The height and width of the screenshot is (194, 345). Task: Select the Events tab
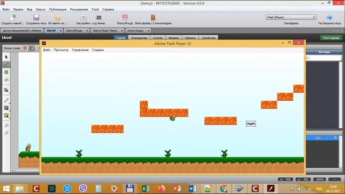(157, 38)
